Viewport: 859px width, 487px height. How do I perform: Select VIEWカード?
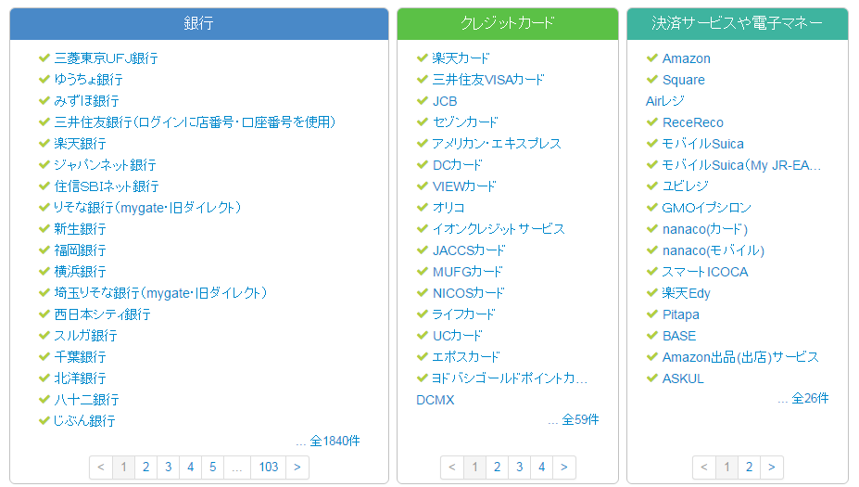coord(464,186)
